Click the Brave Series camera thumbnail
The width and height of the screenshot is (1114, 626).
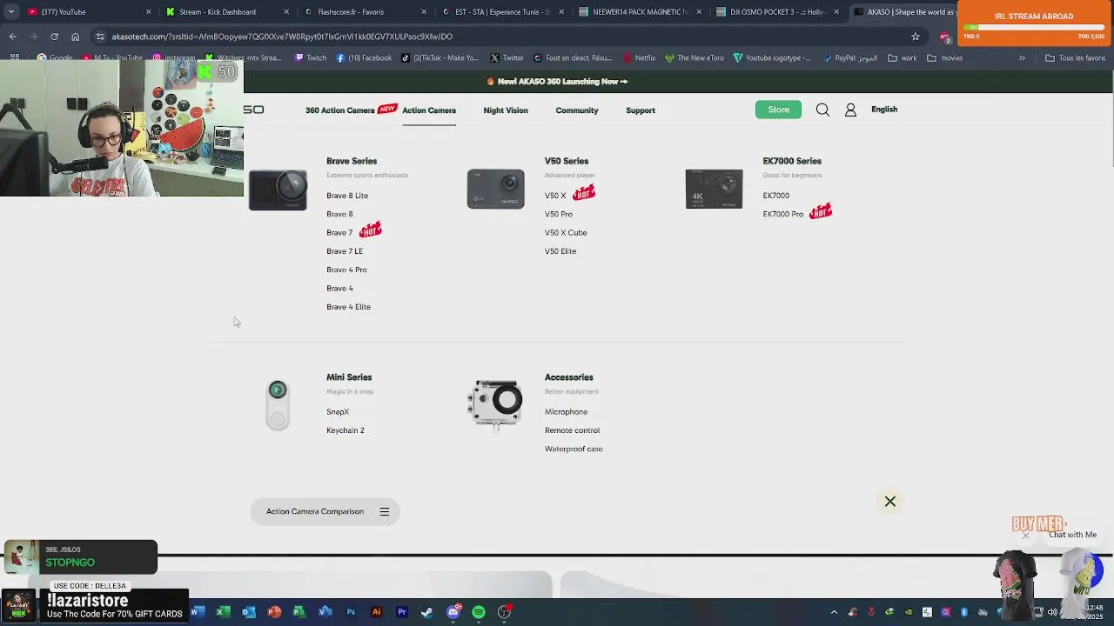pyautogui.click(x=278, y=190)
